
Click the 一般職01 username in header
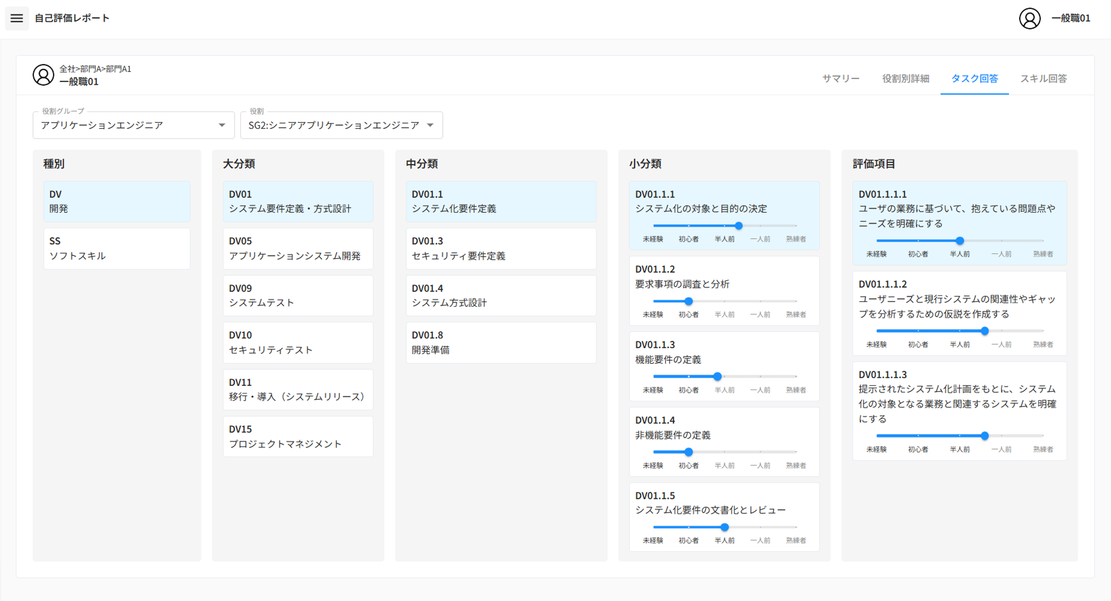[1071, 18]
